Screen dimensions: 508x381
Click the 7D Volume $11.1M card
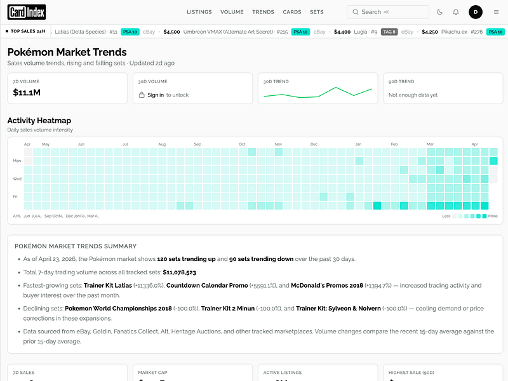pyautogui.click(x=67, y=88)
